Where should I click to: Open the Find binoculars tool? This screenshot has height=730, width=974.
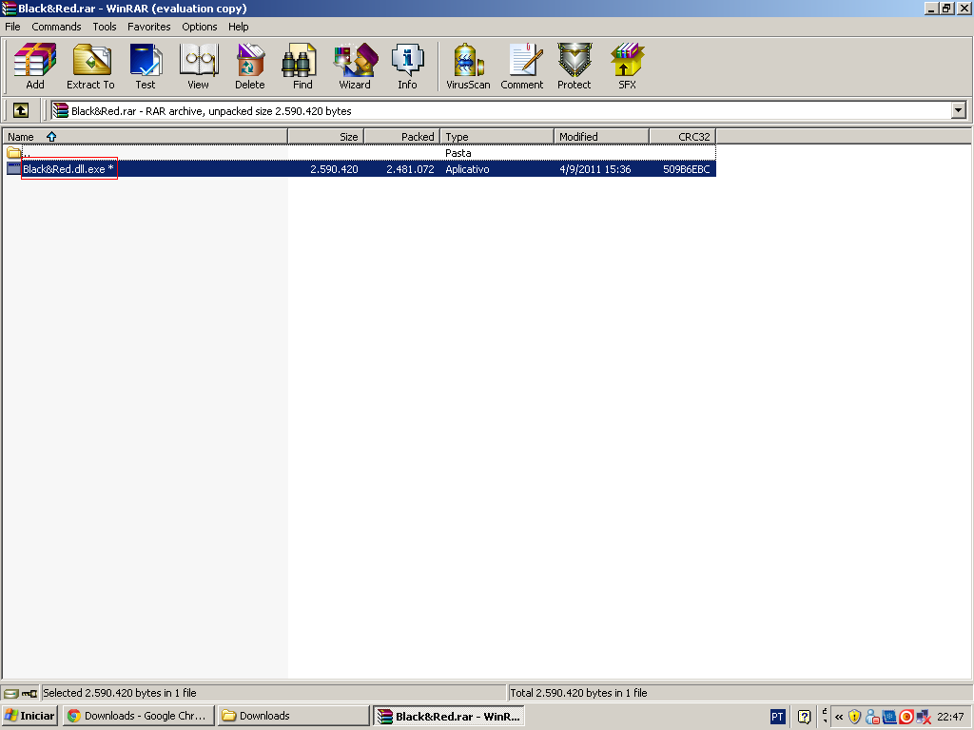[x=302, y=66]
